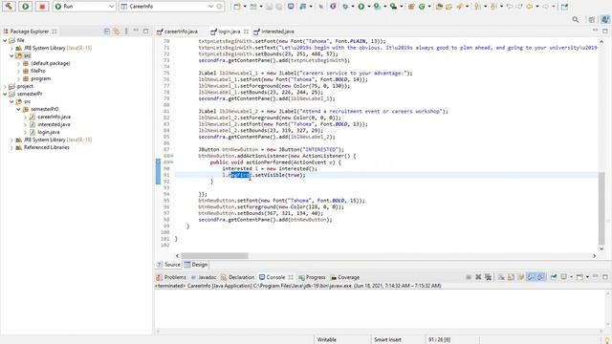Click Remove All Terminated Launches icon
The height and width of the screenshot is (344, 612).
(488, 277)
